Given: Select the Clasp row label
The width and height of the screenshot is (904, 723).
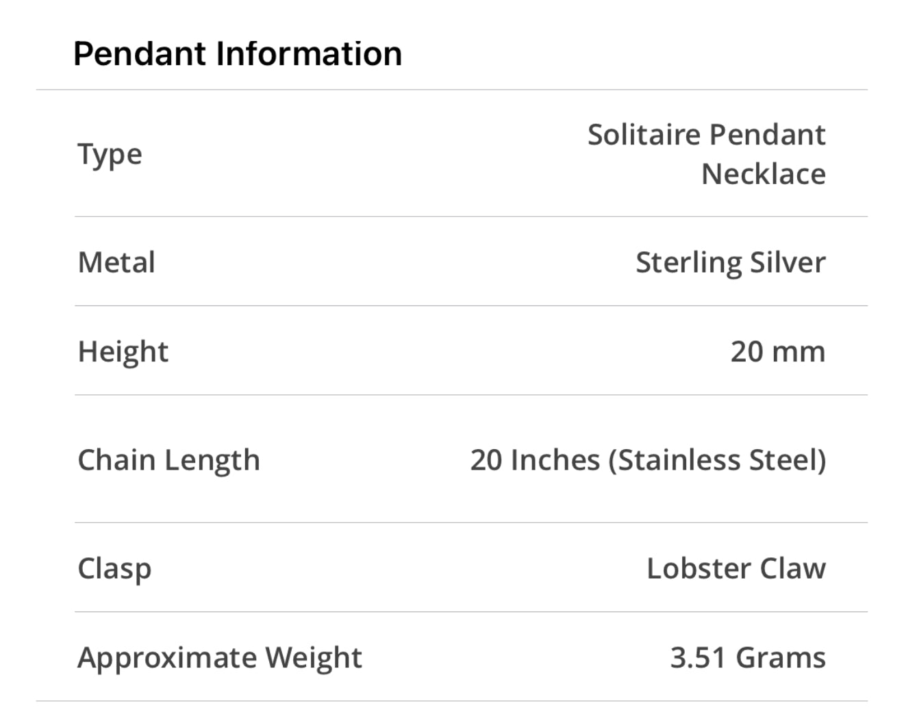Looking at the screenshot, I should [x=114, y=568].
